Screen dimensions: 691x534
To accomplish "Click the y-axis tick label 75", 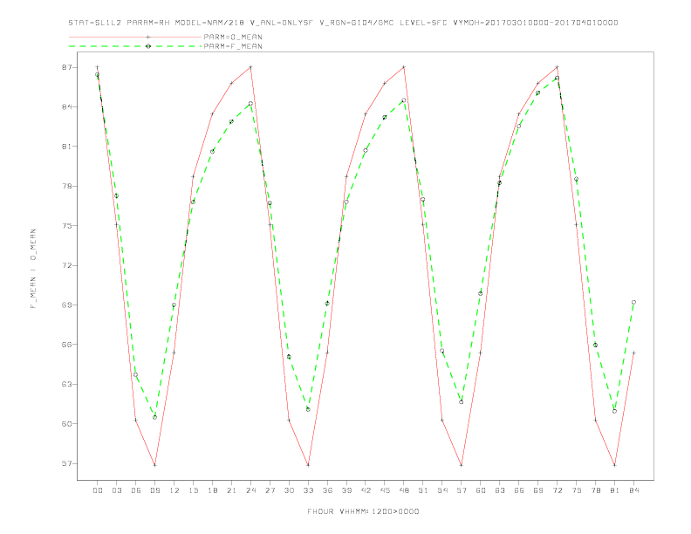I will pos(67,226).
